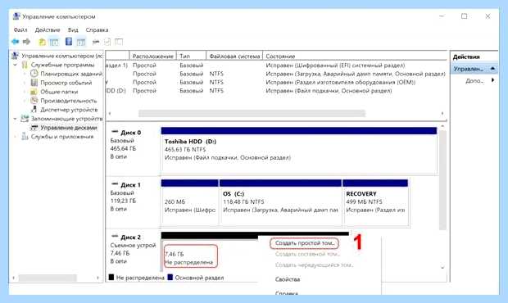
Task: Click the blue Основной раздел legend swatch
Action: tap(170, 278)
